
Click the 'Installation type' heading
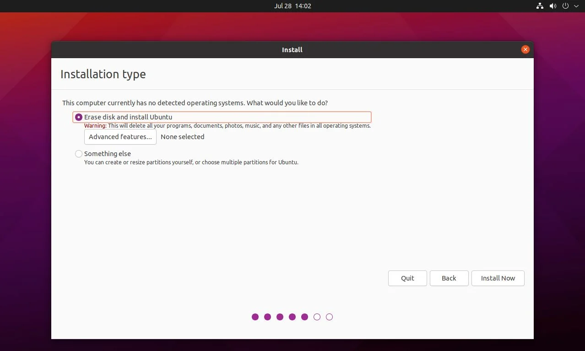coord(103,74)
